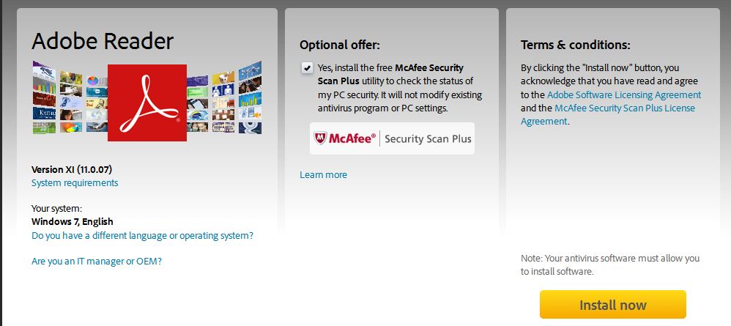The image size is (731, 326).
Task: Click Learn more under McAfee offer
Action: [323, 174]
